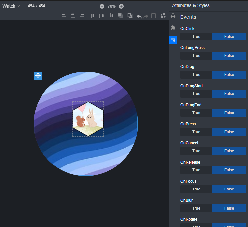
Task: Open the Events tab in the sidebar
Action: (x=173, y=39)
